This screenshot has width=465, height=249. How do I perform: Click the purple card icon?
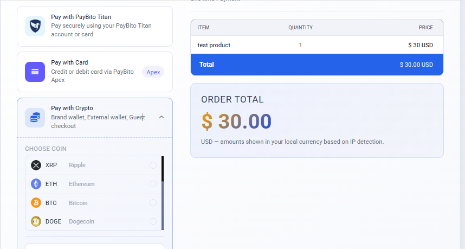coord(35,72)
